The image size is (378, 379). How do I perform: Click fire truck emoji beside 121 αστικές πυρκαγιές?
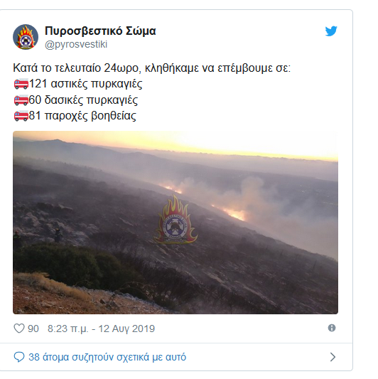21,84
